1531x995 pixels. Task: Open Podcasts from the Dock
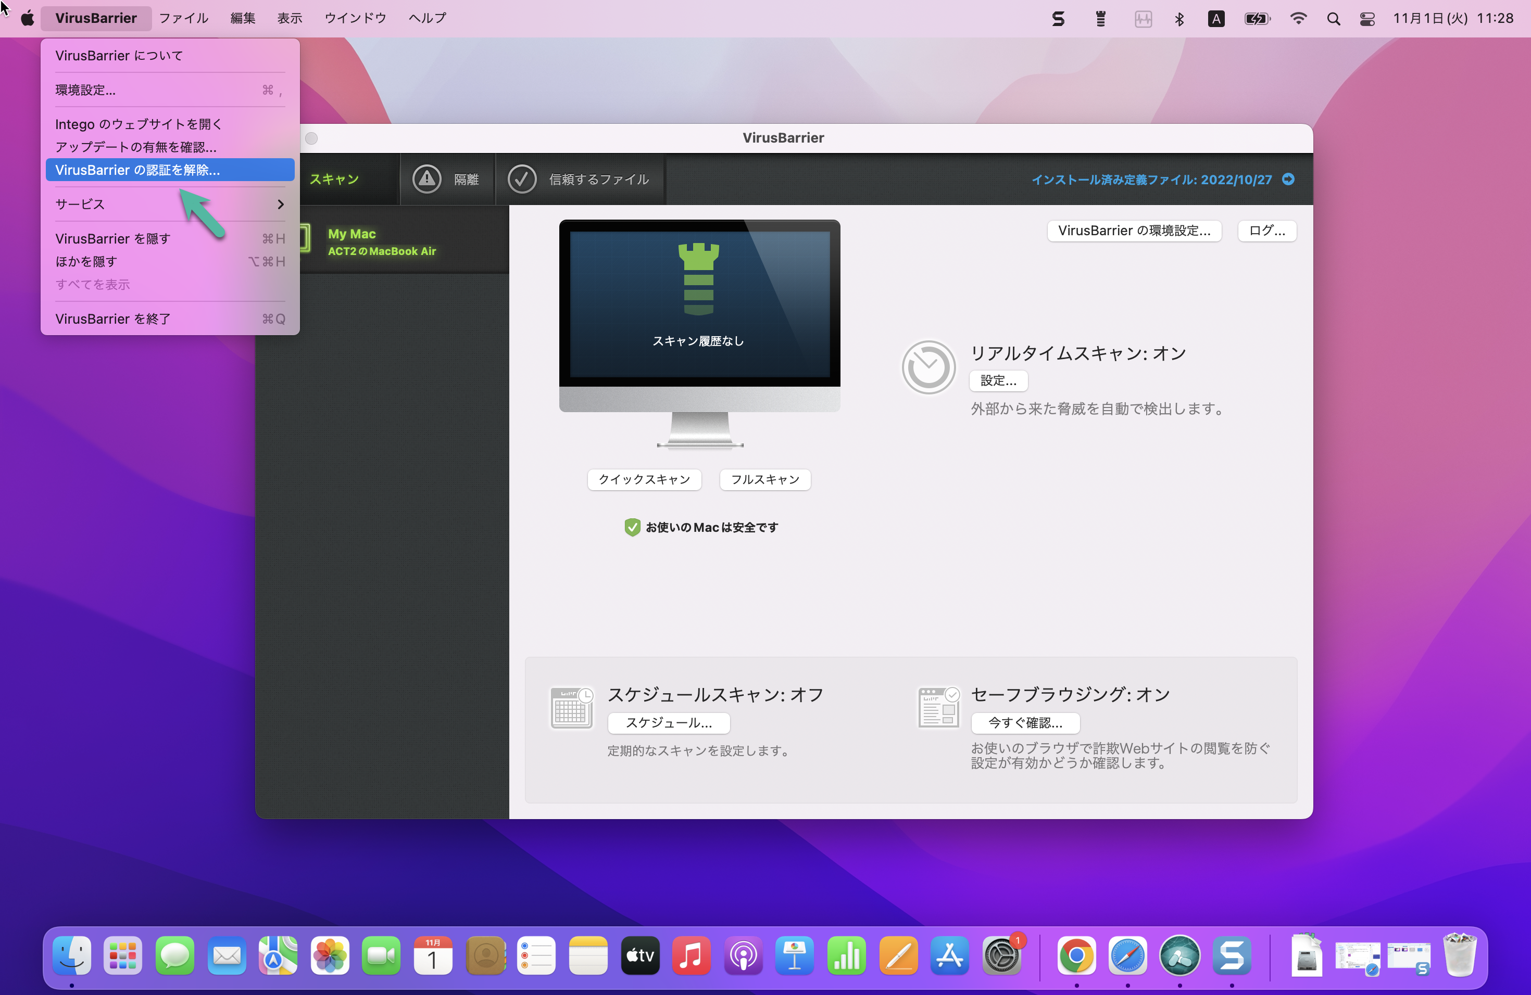coord(743,955)
